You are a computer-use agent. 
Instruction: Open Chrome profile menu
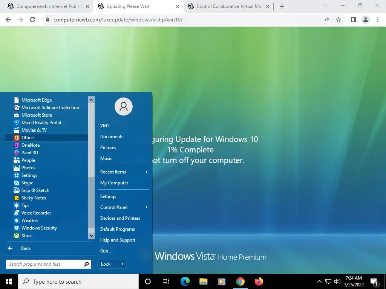tap(366, 20)
